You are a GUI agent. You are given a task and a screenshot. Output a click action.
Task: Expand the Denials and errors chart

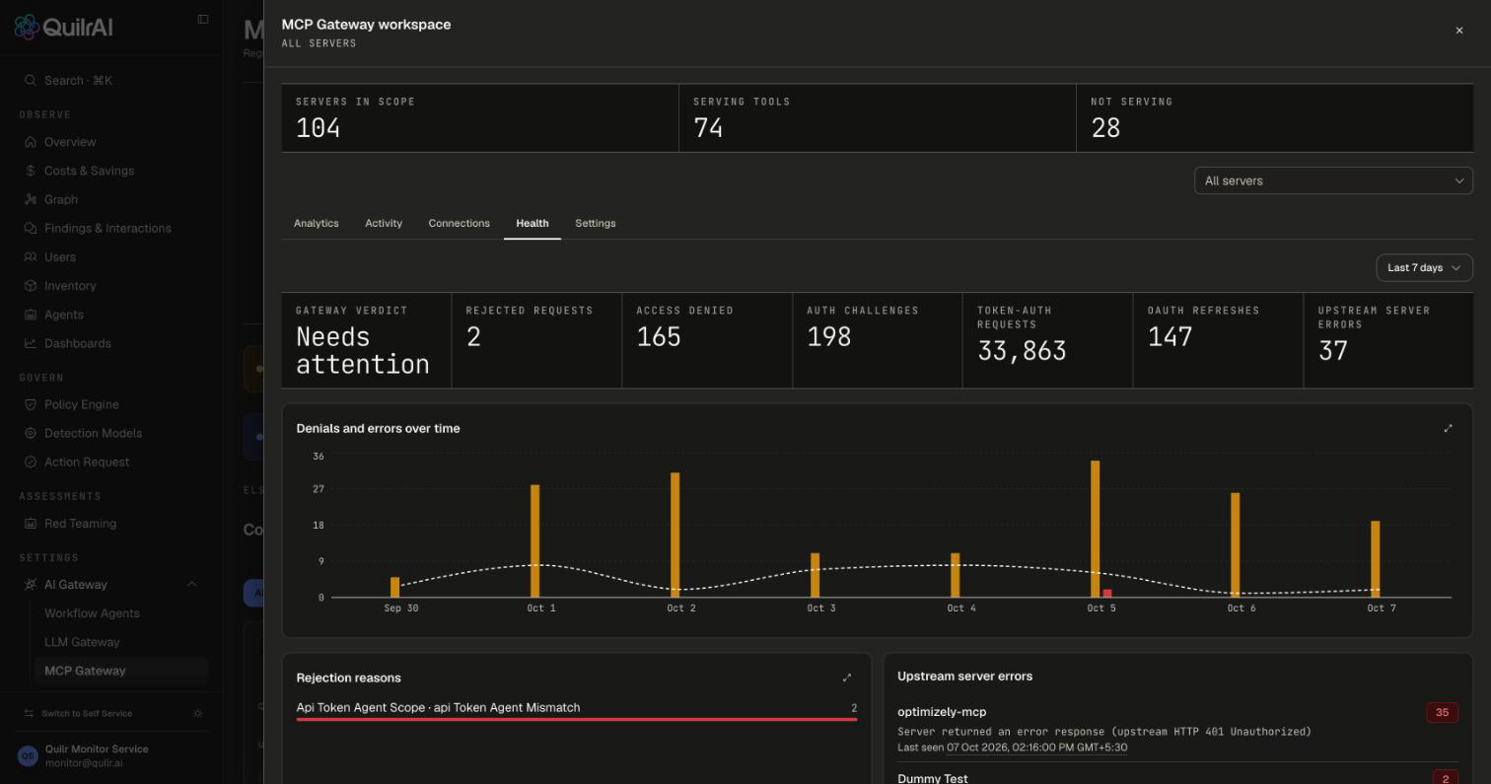point(1448,428)
